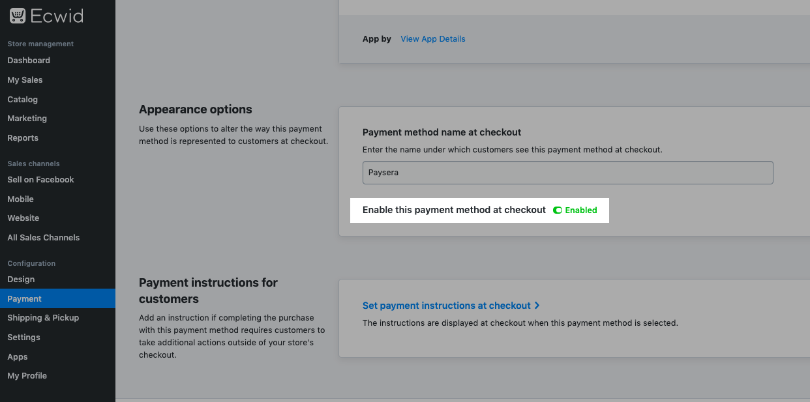810x402 pixels.
Task: Open the Website sales channel
Action: coord(23,218)
